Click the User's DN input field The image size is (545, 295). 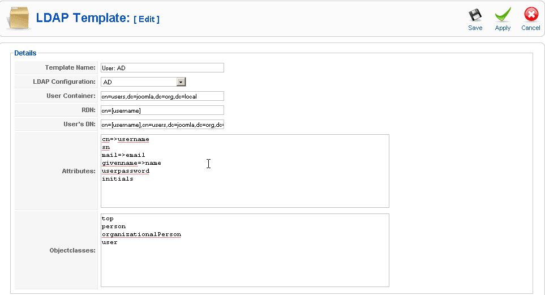tap(162, 125)
